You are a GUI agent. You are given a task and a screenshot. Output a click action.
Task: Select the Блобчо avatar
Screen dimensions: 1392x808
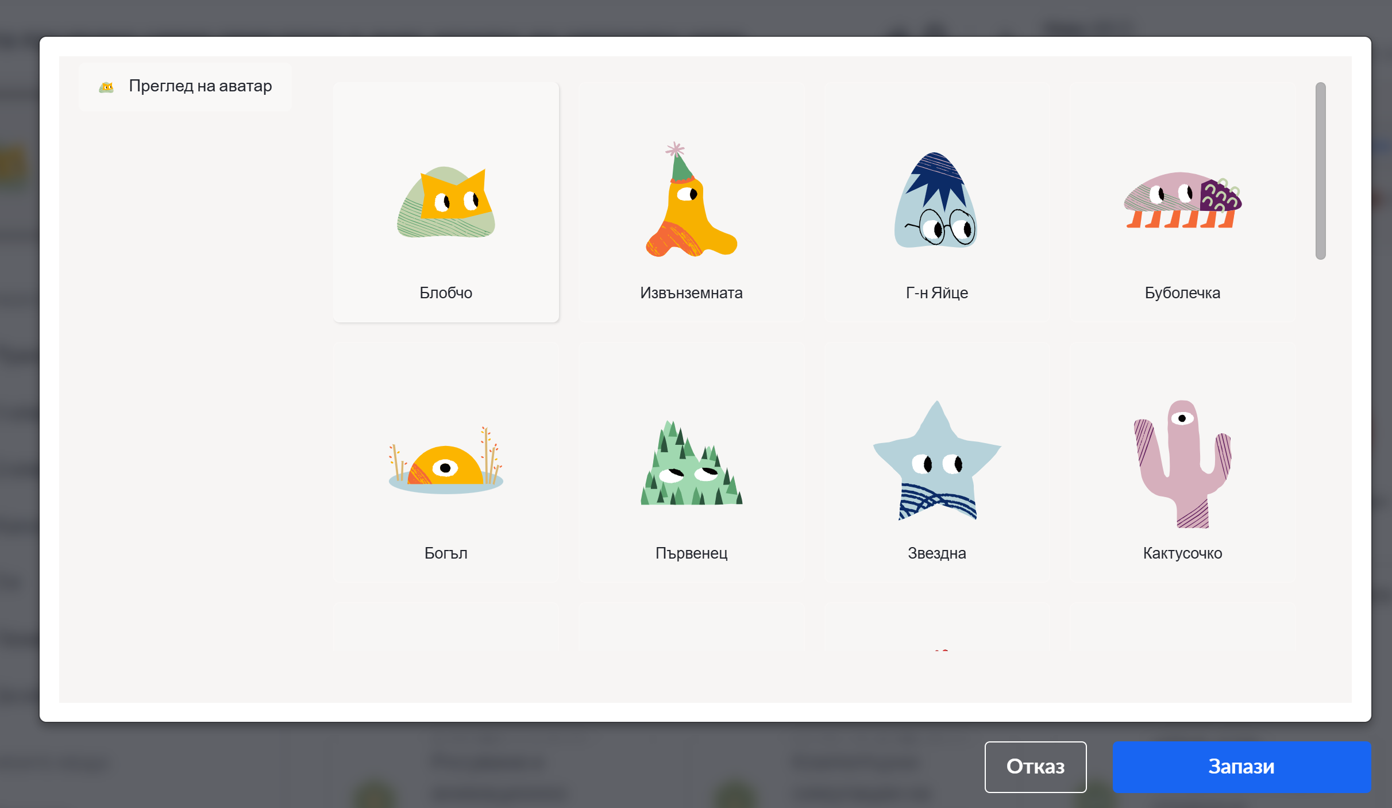click(x=446, y=202)
